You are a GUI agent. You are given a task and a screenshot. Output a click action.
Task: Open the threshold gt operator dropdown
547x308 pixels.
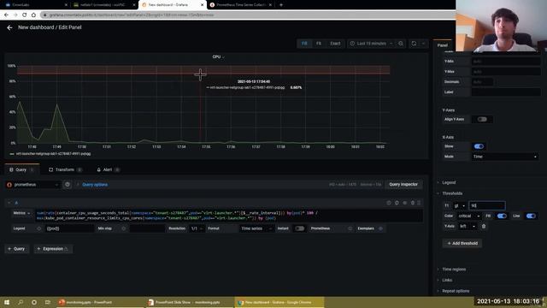click(x=460, y=205)
